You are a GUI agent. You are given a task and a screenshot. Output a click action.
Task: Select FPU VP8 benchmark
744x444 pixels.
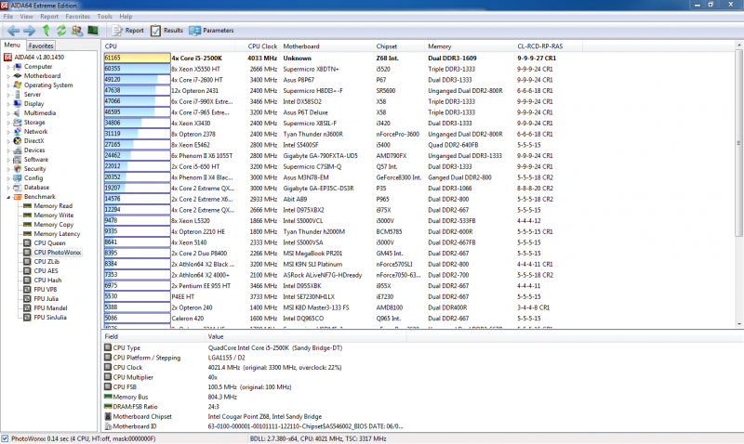[x=45, y=290]
